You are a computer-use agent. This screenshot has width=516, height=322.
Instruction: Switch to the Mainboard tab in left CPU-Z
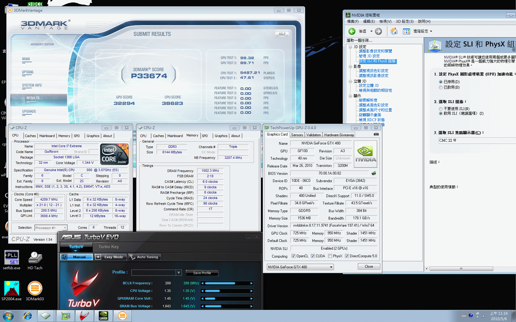click(x=47, y=136)
